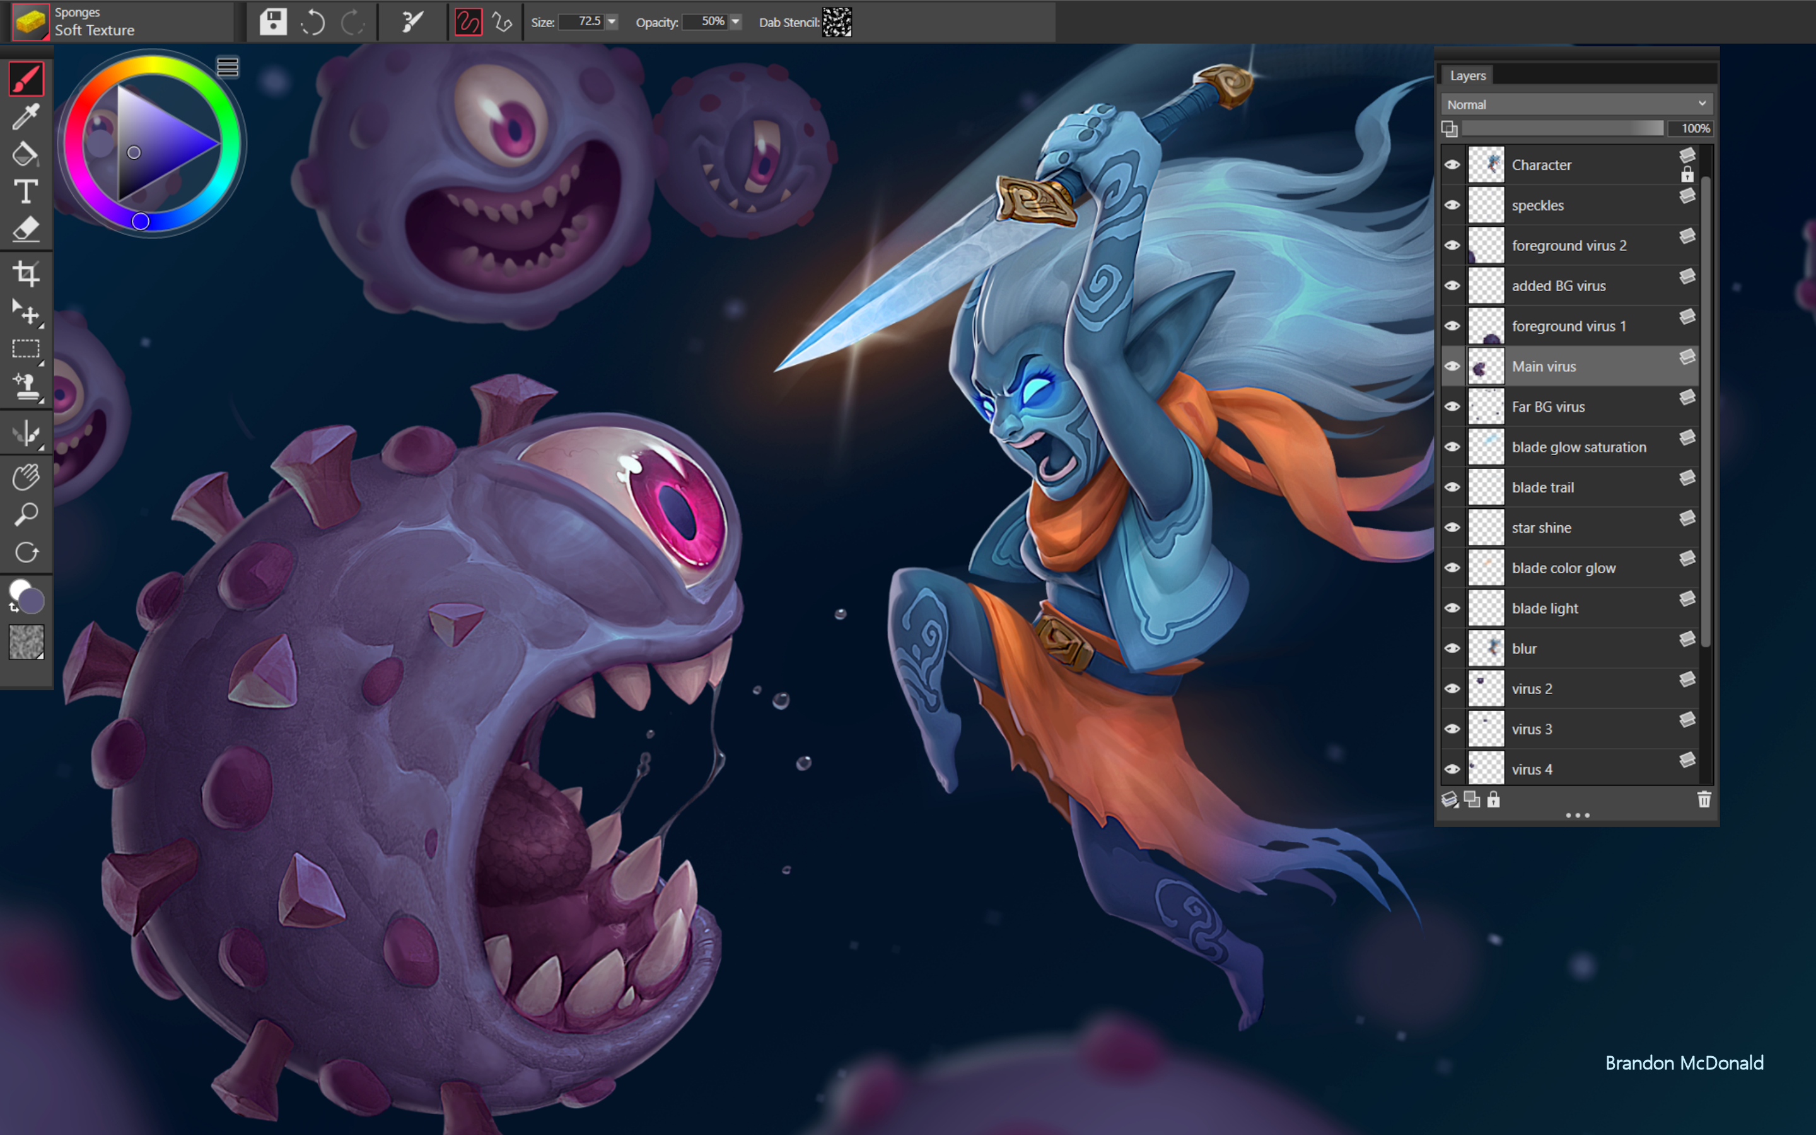Hide the Character layer
1816x1135 pixels.
[1453, 165]
